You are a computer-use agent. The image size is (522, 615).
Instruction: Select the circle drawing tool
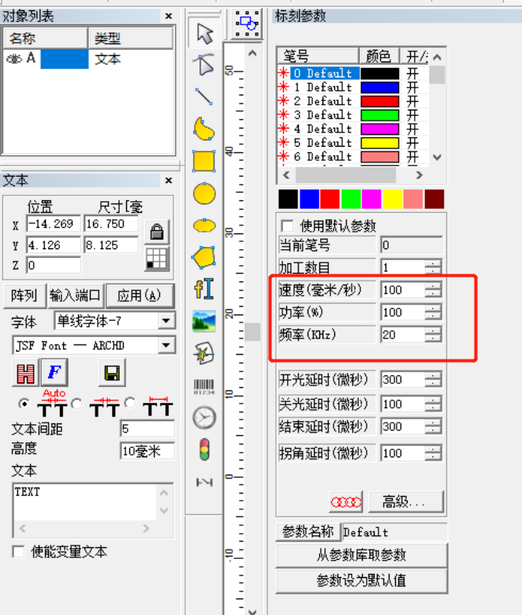click(204, 193)
